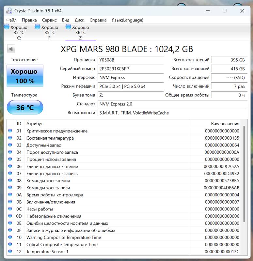Click the serial number field 2P30291KC6PP
This screenshot has width=253, height=261.
[x=131, y=69]
